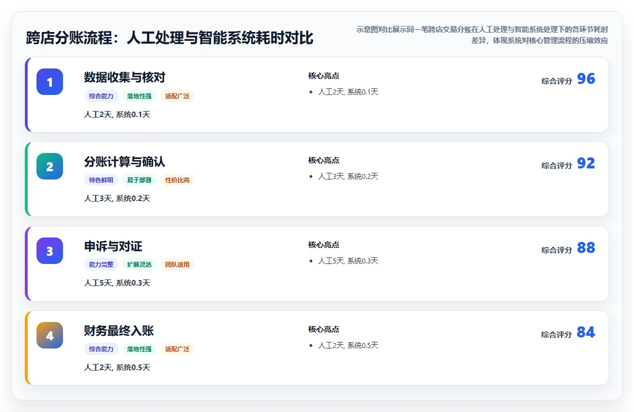The width and height of the screenshot is (634, 412).
Task: Click 人工3天, 系统0.2天 bold description line
Action: point(117,198)
